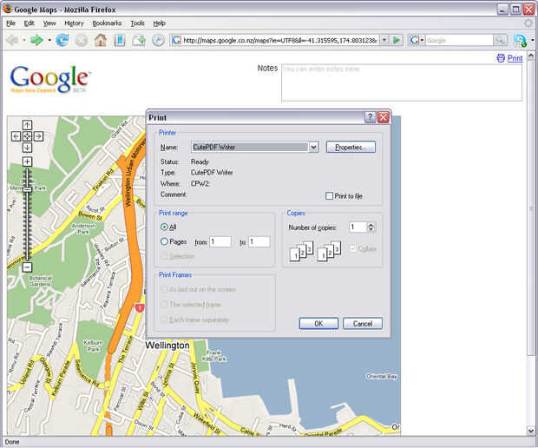Click the Print link at top right
Viewport: 538px width, 448px height.
pos(515,58)
